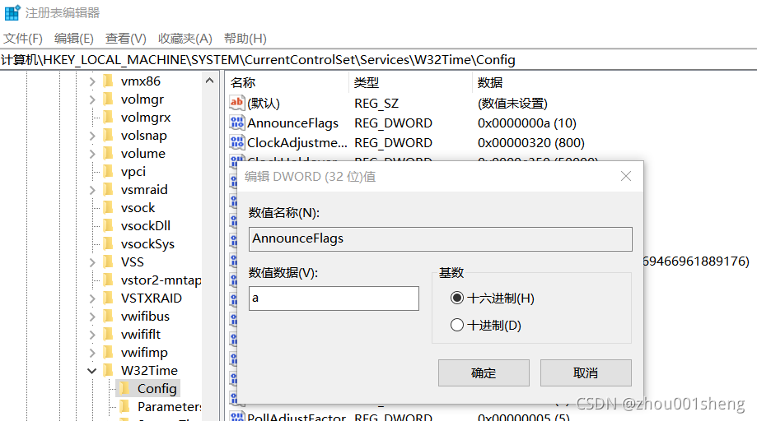Expand the vsmraid tree node
757x421 pixels.
click(92, 190)
